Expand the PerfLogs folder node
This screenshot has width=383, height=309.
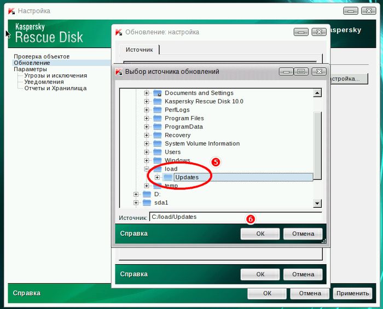click(146, 110)
